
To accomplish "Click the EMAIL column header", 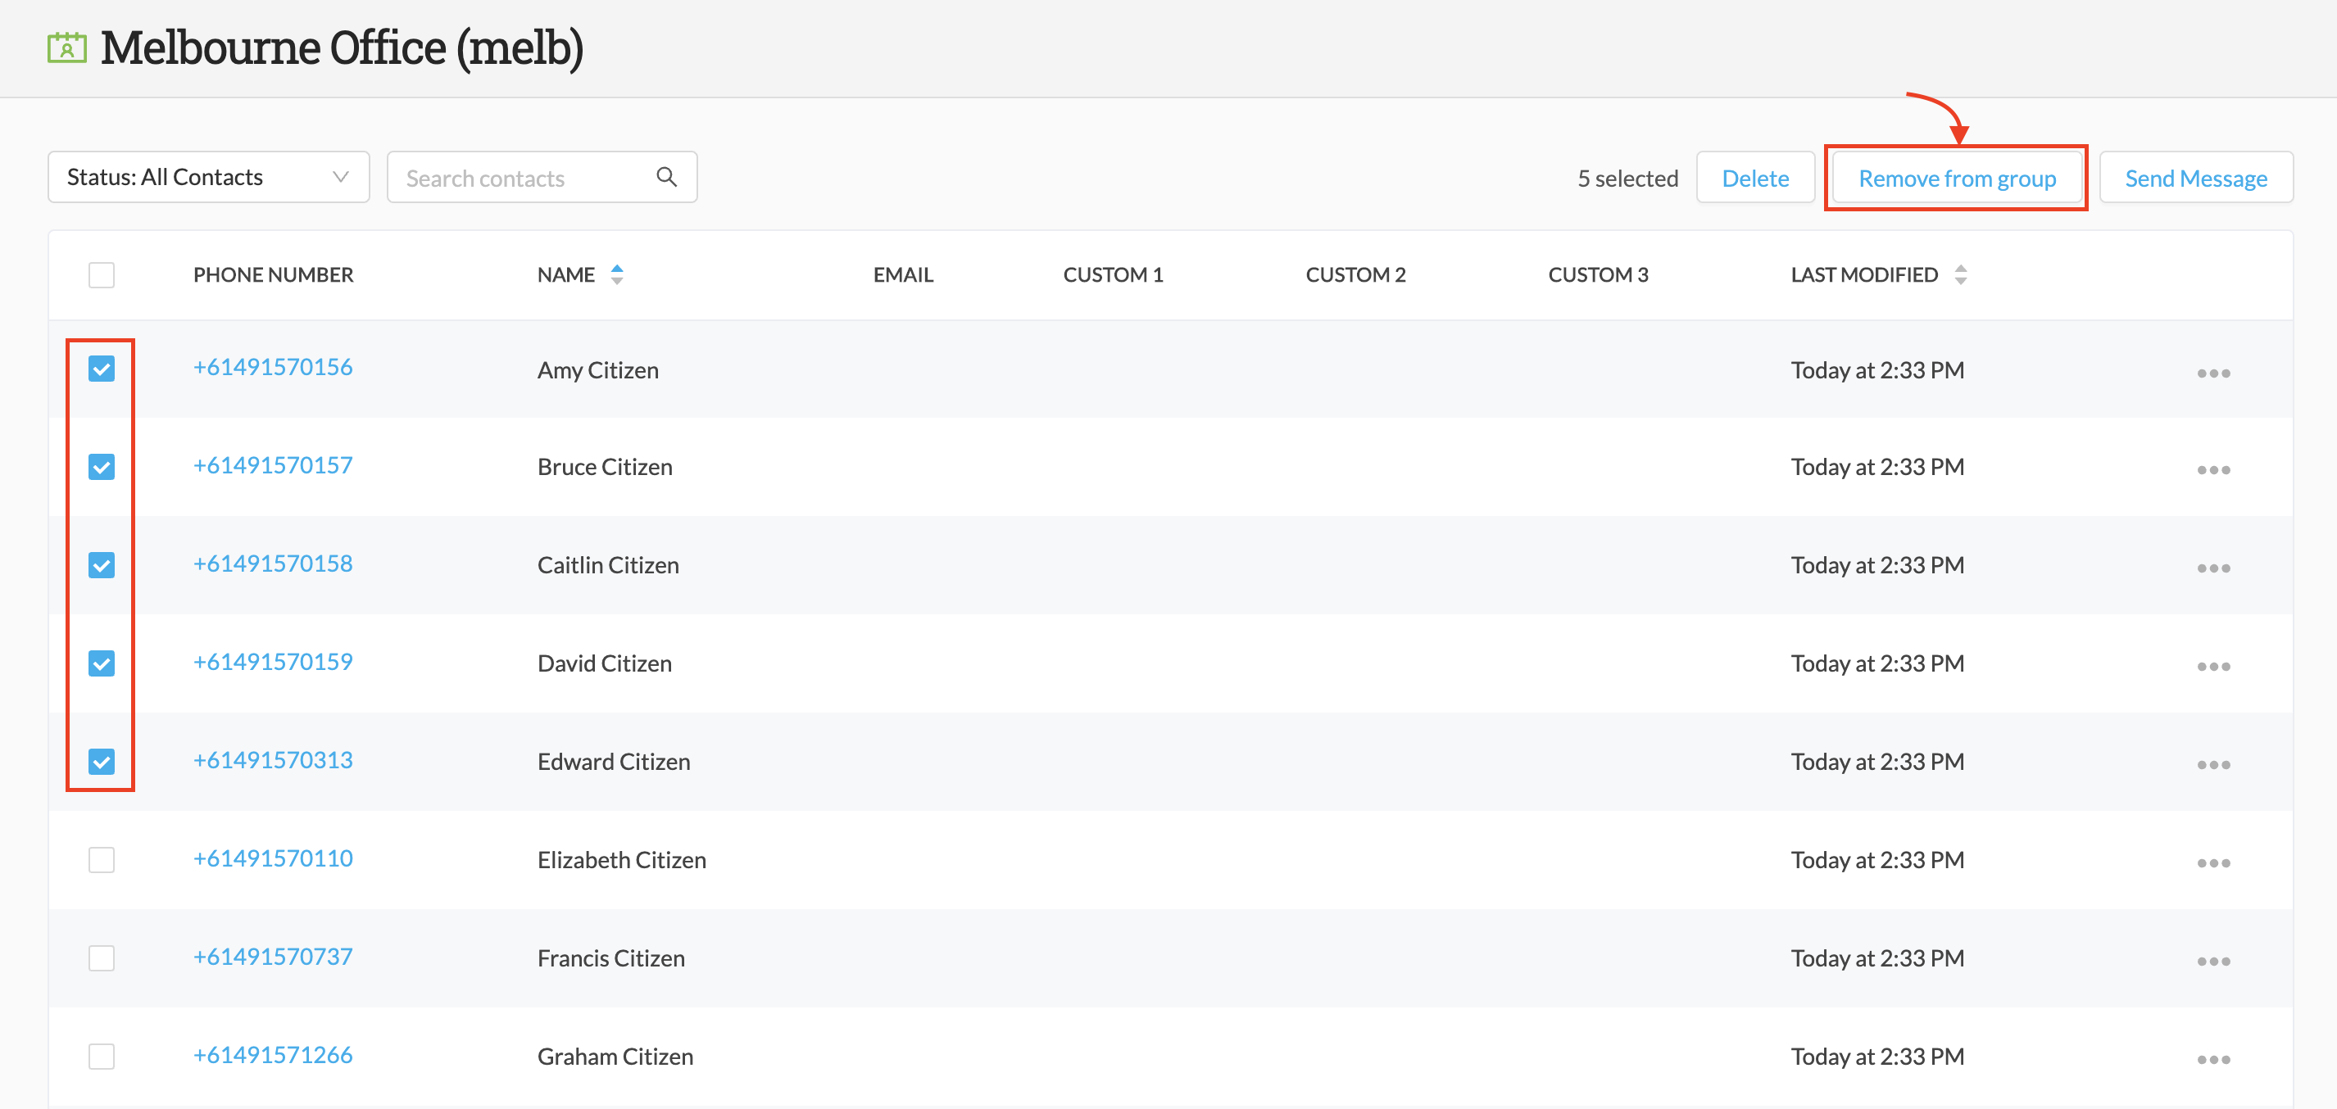I will coord(903,274).
